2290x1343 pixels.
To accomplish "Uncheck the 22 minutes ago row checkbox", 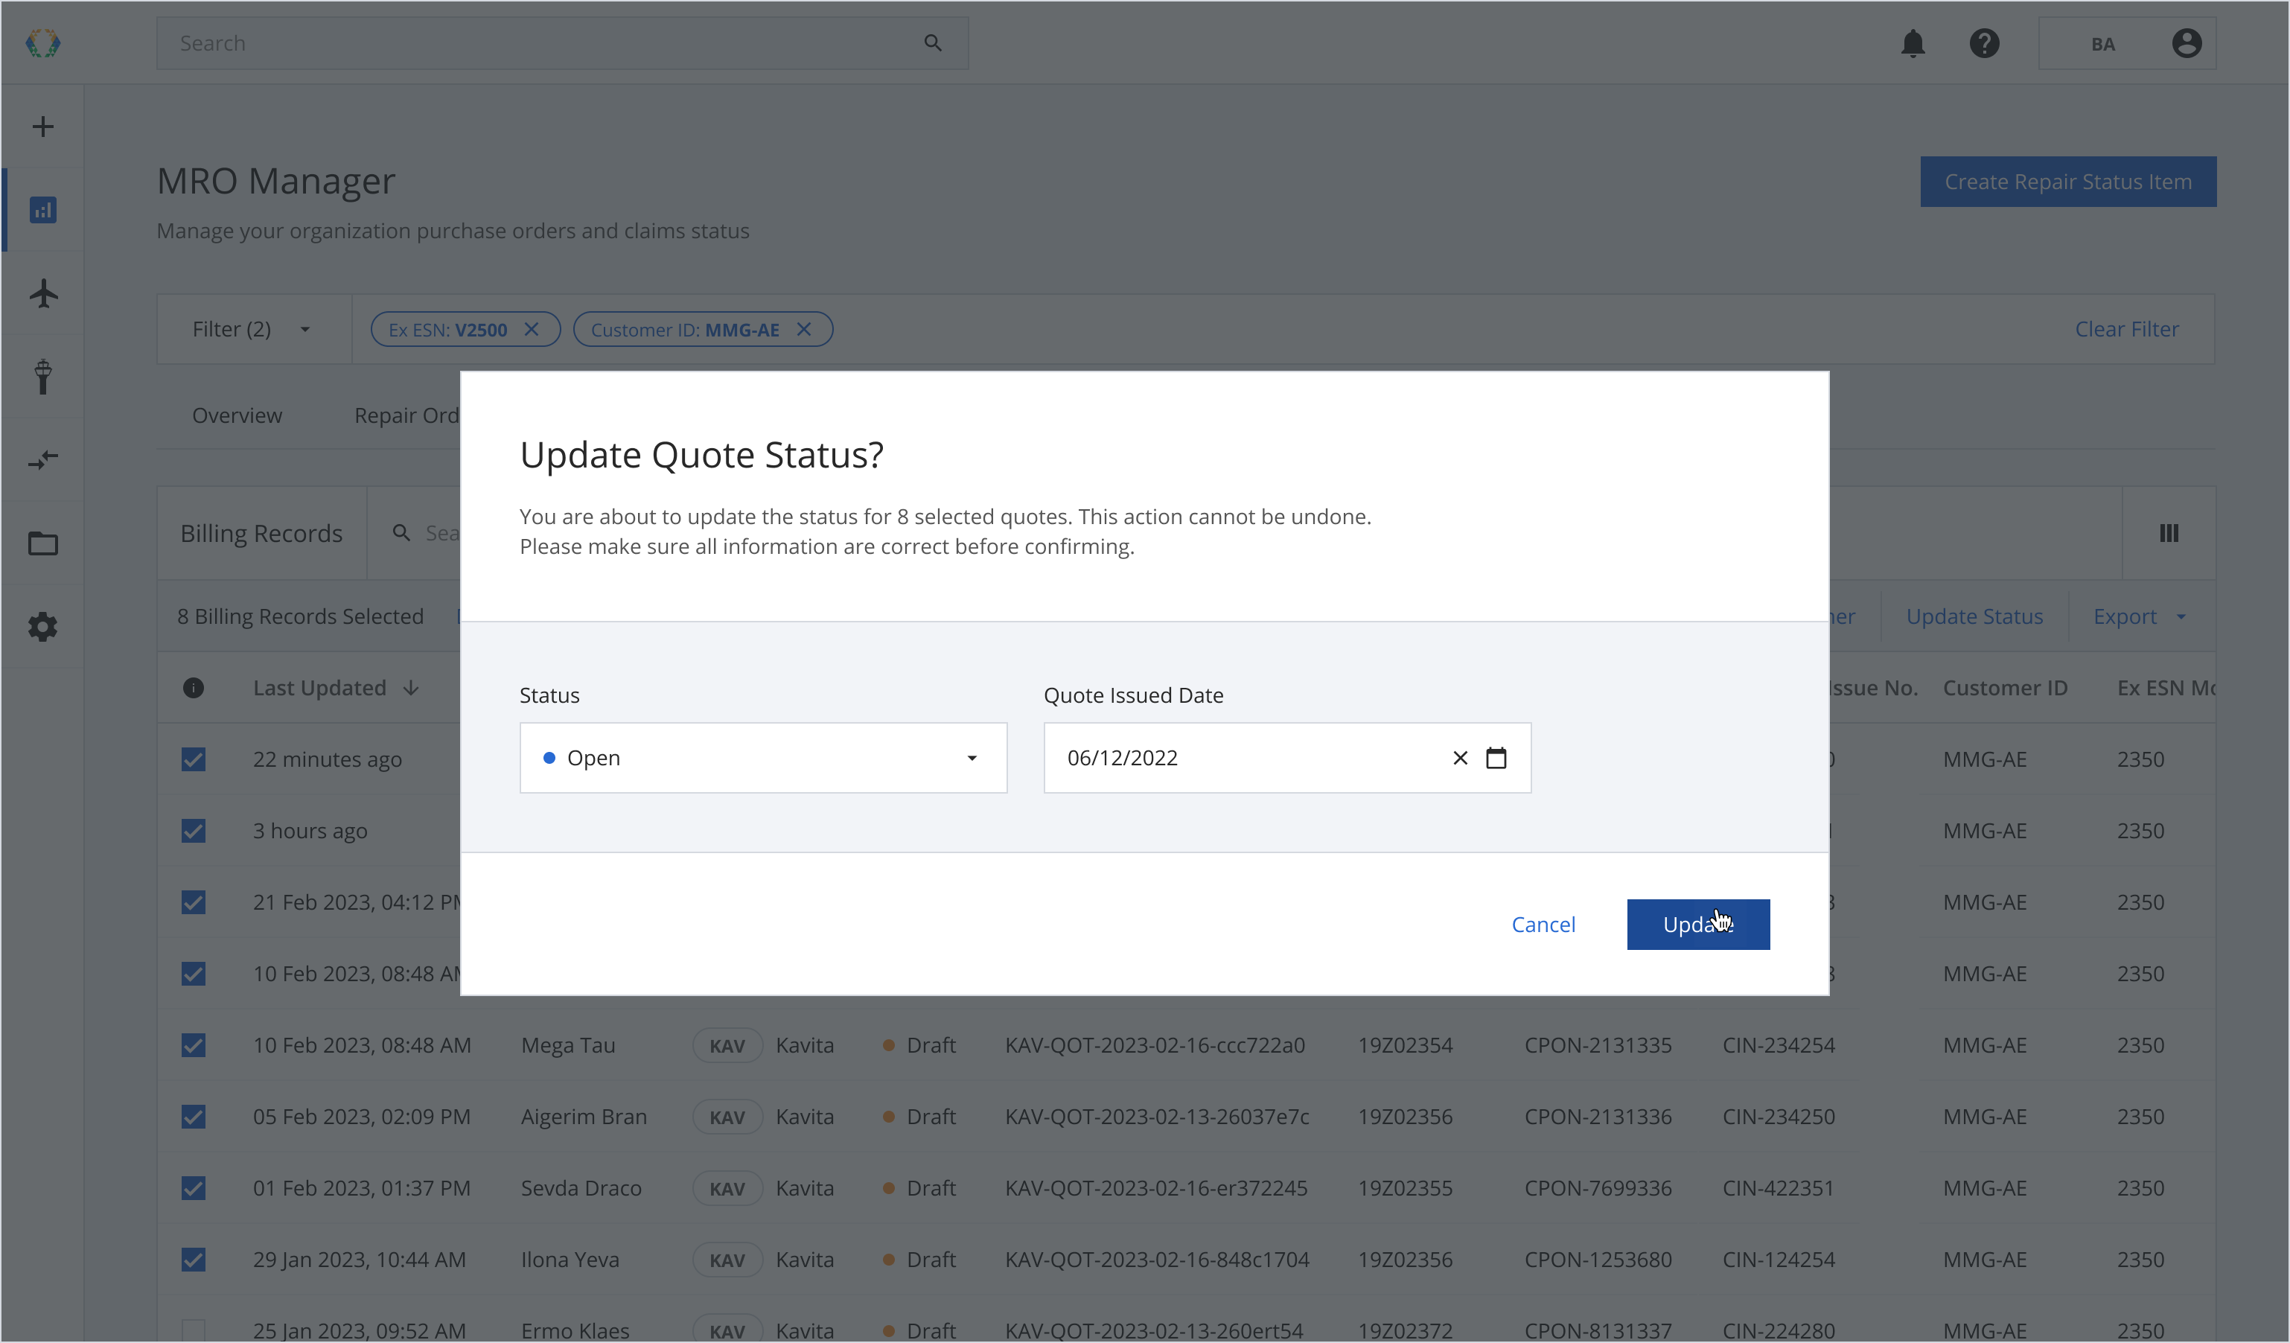I will pos(194,759).
